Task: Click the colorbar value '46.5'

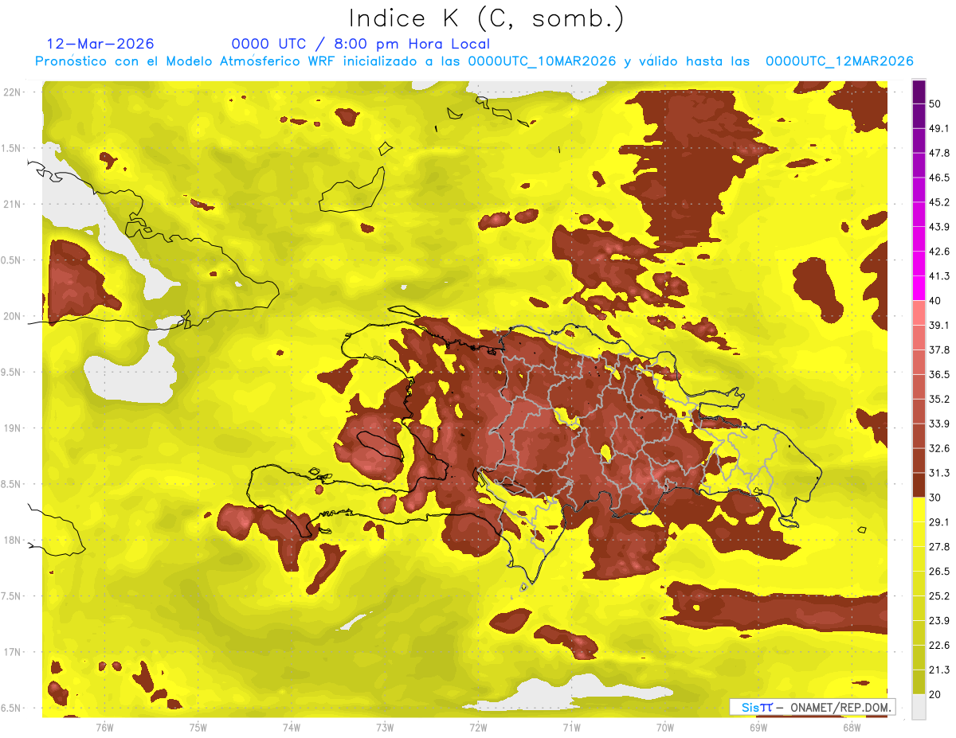Action: 939,178
